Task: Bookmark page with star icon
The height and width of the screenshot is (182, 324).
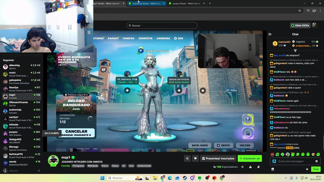Action: coord(300,11)
